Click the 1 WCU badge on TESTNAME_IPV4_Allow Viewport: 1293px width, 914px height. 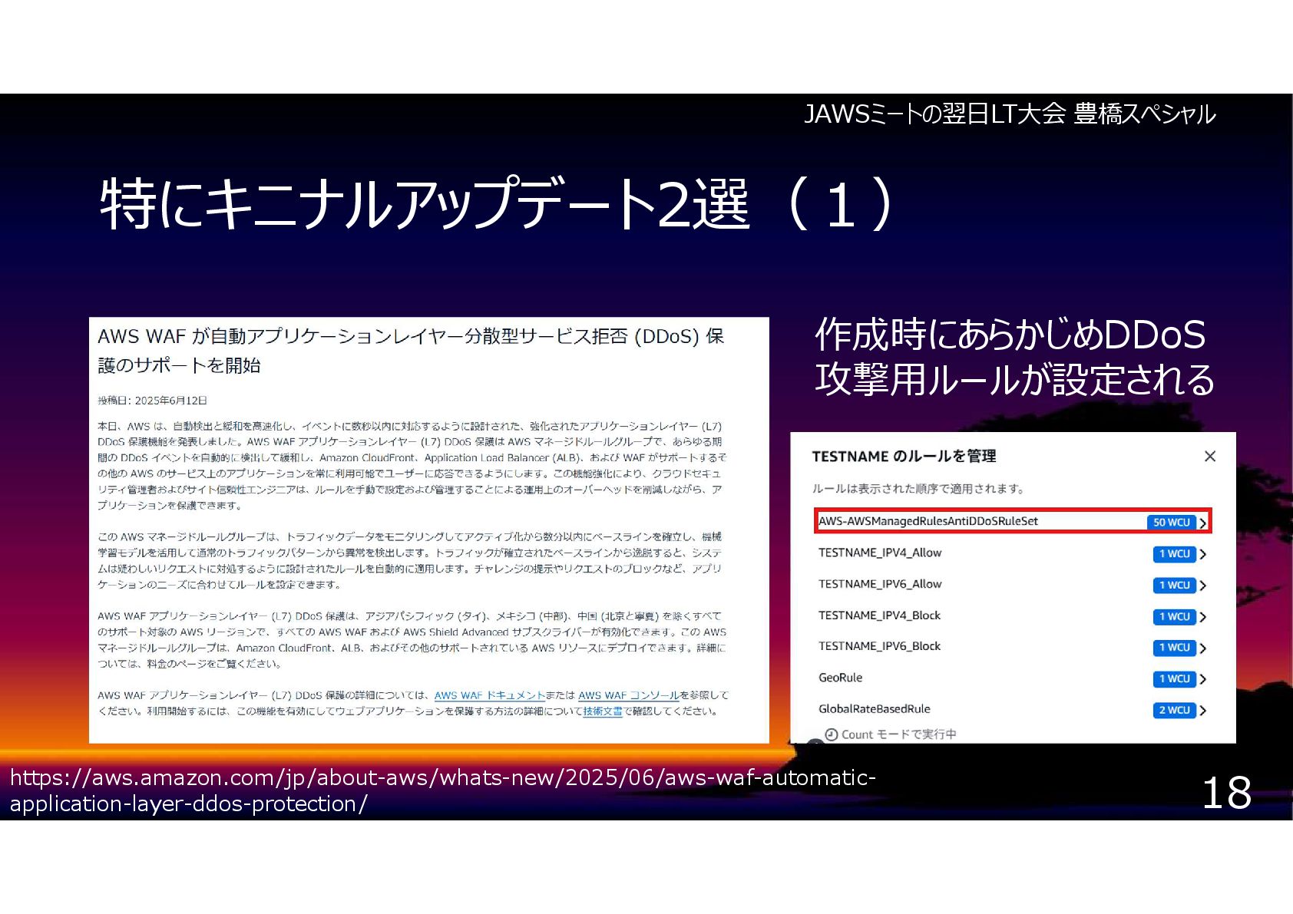[x=1175, y=553]
